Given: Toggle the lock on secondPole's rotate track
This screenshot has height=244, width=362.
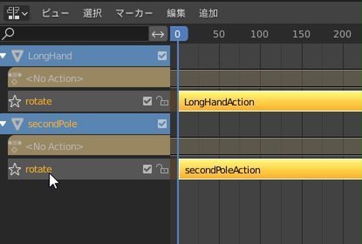Looking at the screenshot, I should [x=162, y=169].
